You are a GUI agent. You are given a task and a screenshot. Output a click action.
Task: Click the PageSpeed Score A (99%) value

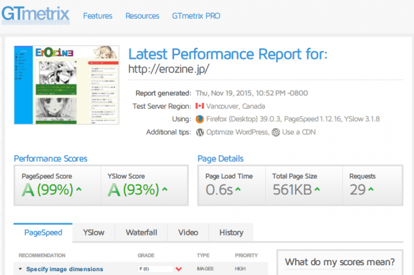pyautogui.click(x=47, y=190)
